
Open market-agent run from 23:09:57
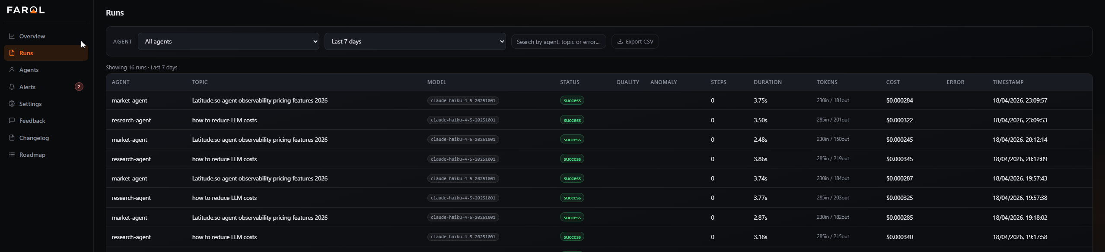(x=599, y=100)
